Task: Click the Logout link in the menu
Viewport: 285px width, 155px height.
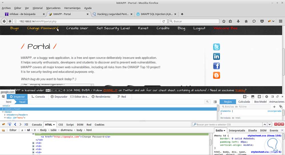Action: [x=199, y=28]
